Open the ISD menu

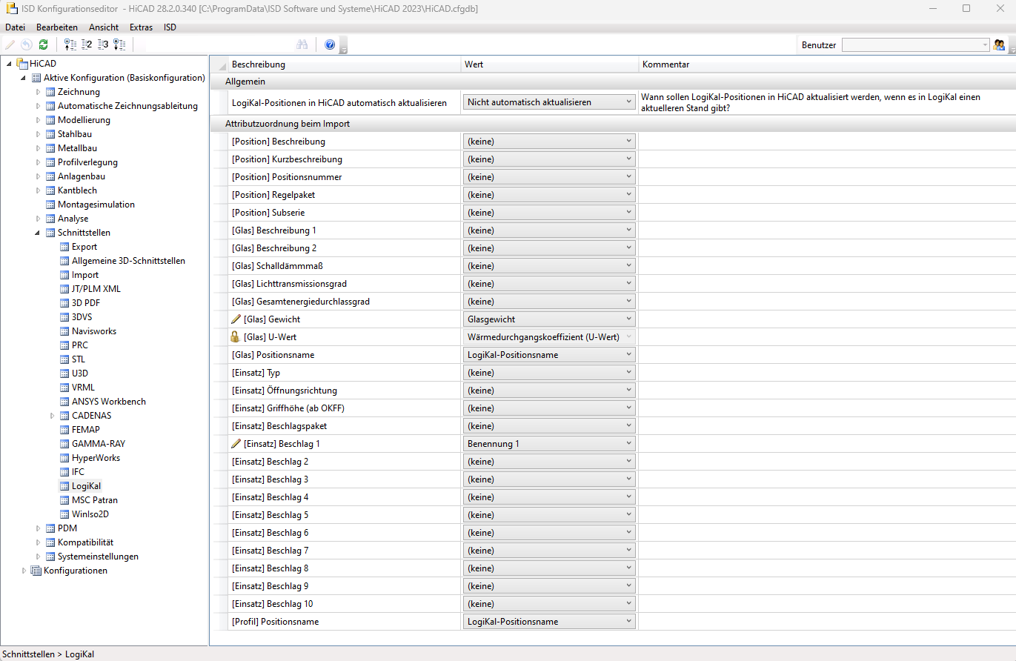tap(170, 27)
